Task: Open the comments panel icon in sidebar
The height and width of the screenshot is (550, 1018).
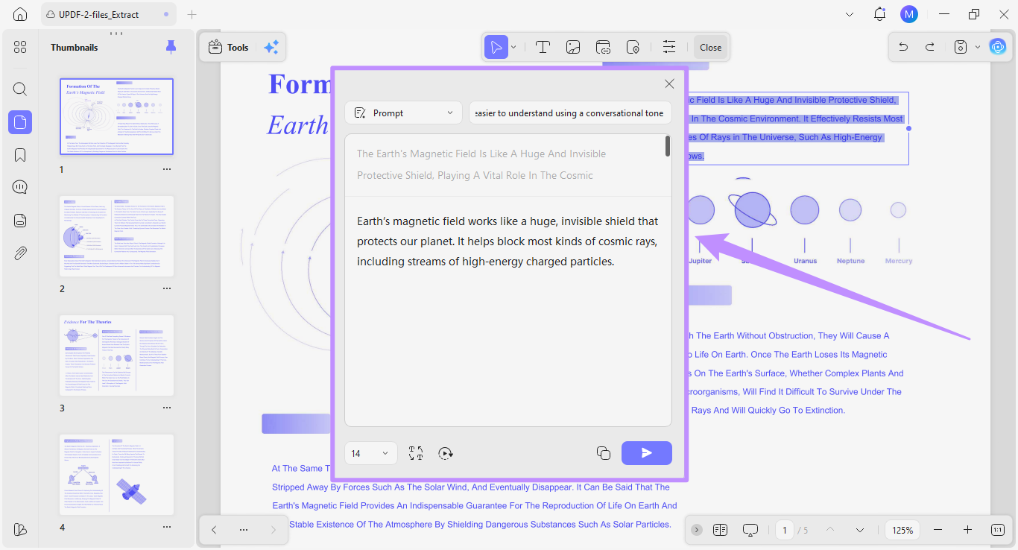Action: [20, 187]
